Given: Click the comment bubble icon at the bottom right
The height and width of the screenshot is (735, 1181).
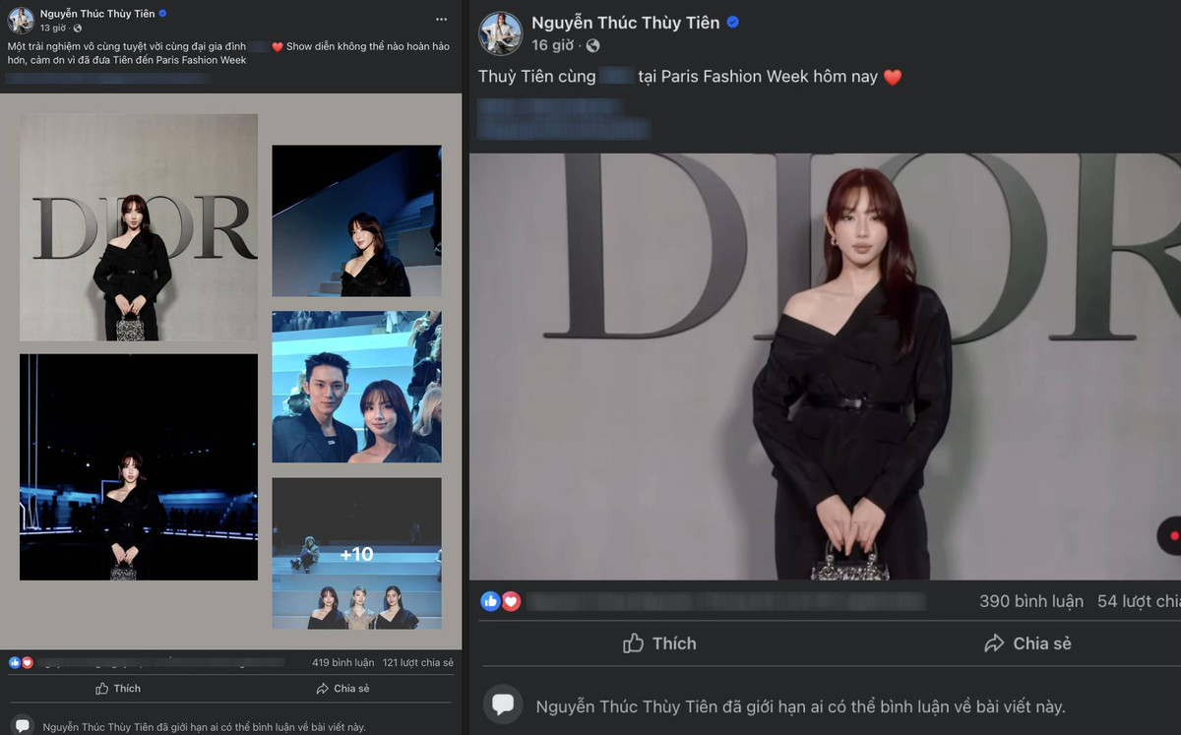Looking at the screenshot, I should tap(505, 703).
